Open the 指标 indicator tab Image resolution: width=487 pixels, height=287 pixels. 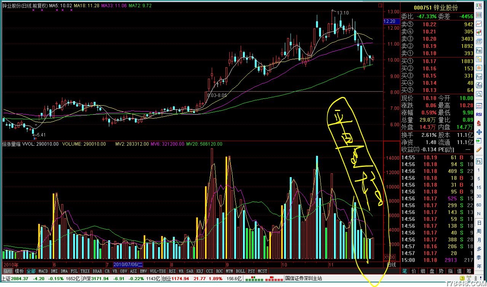click(x=8, y=271)
